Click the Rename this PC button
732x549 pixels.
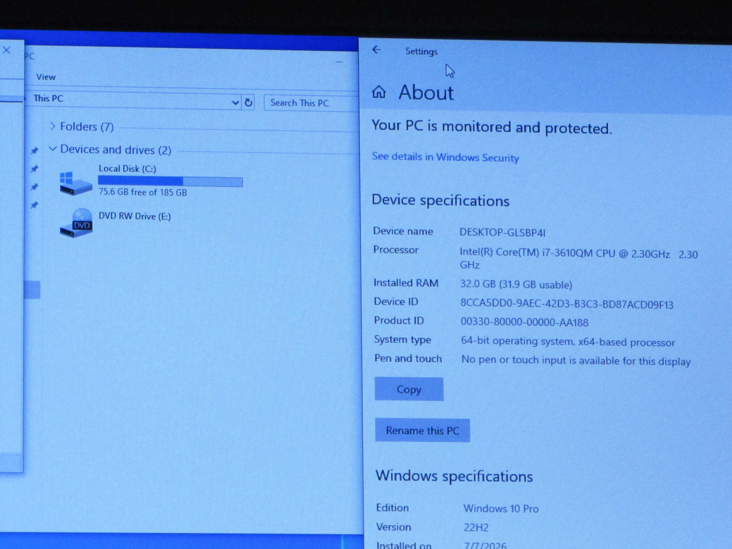pos(422,430)
